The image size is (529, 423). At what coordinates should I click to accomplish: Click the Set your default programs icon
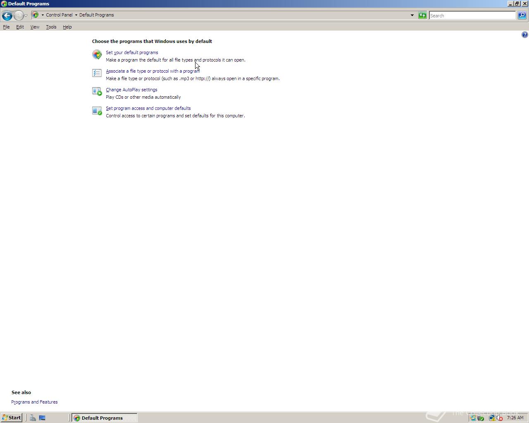click(97, 55)
